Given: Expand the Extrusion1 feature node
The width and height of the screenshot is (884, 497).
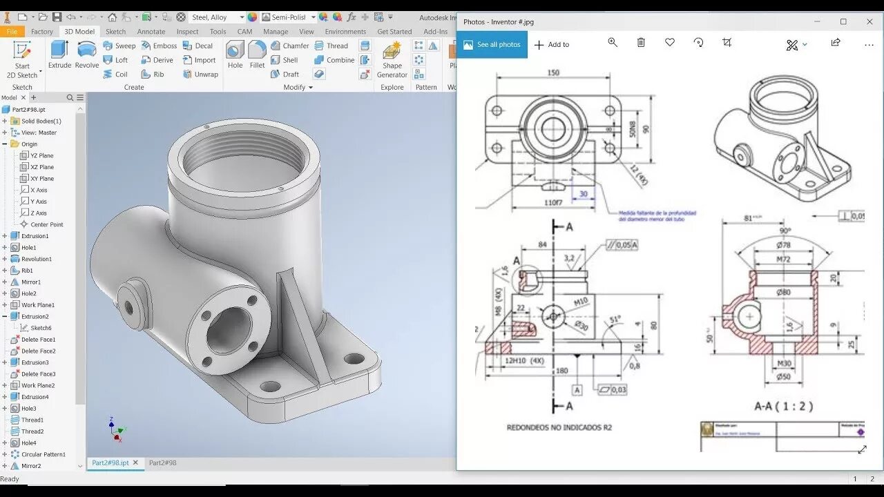Looking at the screenshot, I should tap(5, 236).
